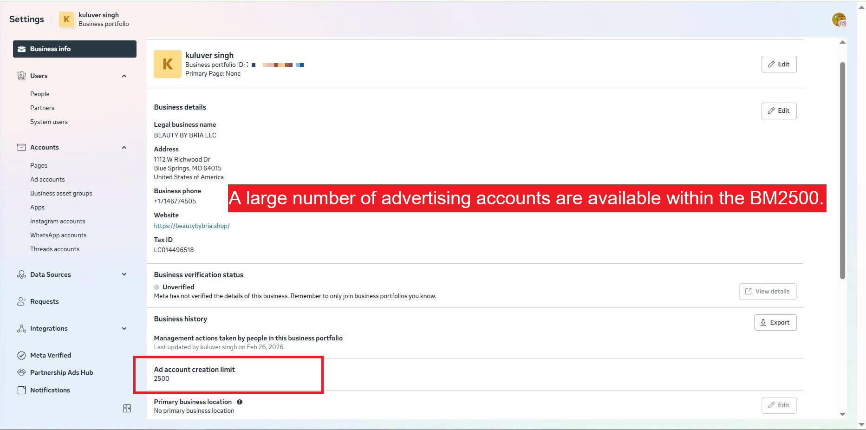Open Threads accounts
The height and width of the screenshot is (430, 866).
pos(55,249)
